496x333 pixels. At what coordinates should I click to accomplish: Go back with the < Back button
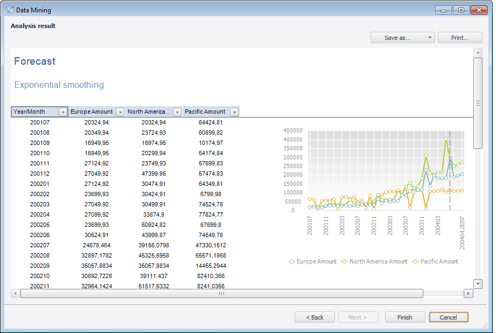[315, 317]
